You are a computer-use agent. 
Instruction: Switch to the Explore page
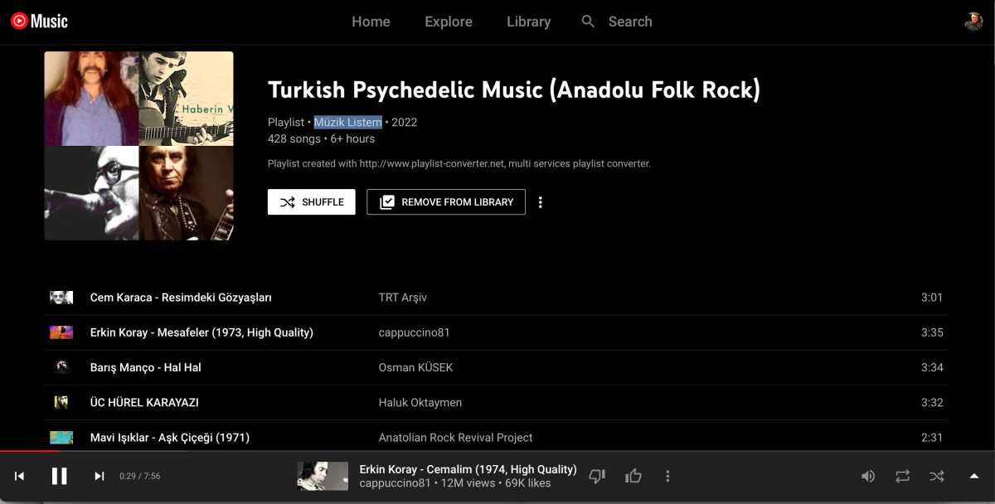449,22
